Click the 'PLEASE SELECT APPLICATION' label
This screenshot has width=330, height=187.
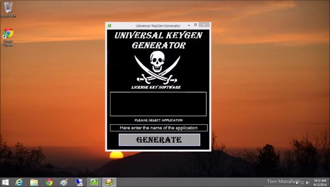click(x=159, y=120)
